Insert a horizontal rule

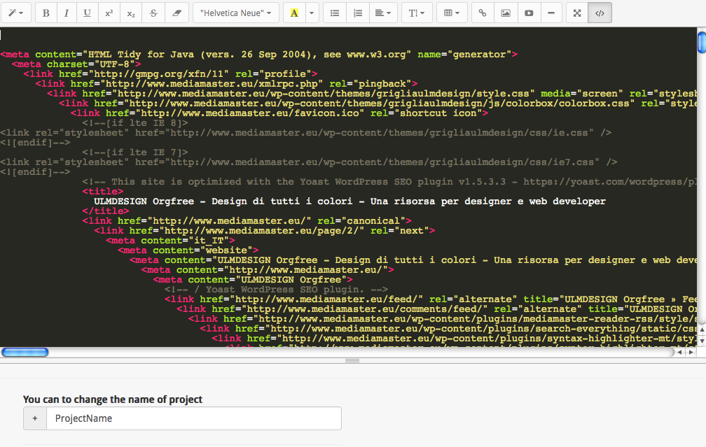[551, 13]
